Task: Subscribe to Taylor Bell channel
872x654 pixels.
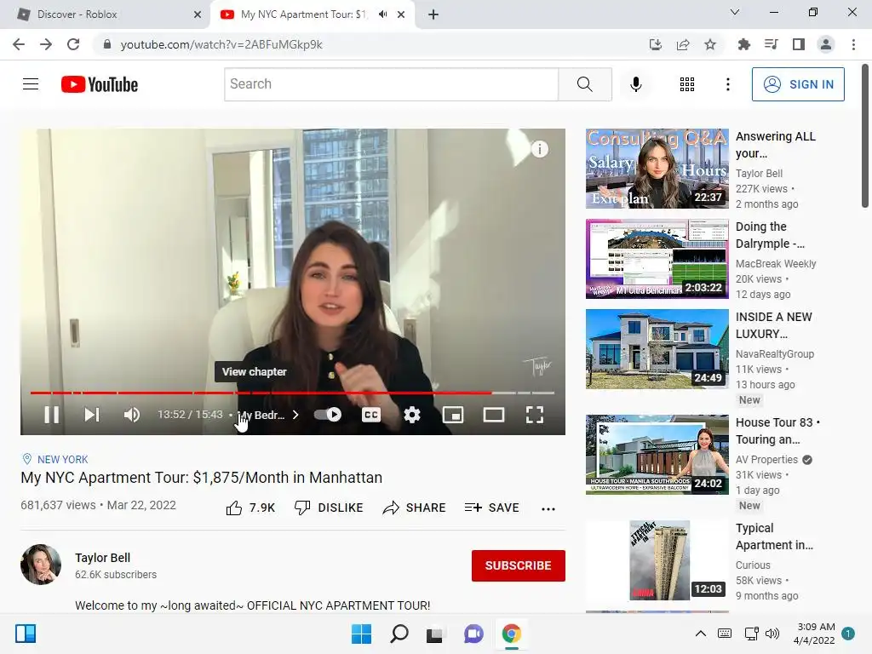Action: pos(519,565)
